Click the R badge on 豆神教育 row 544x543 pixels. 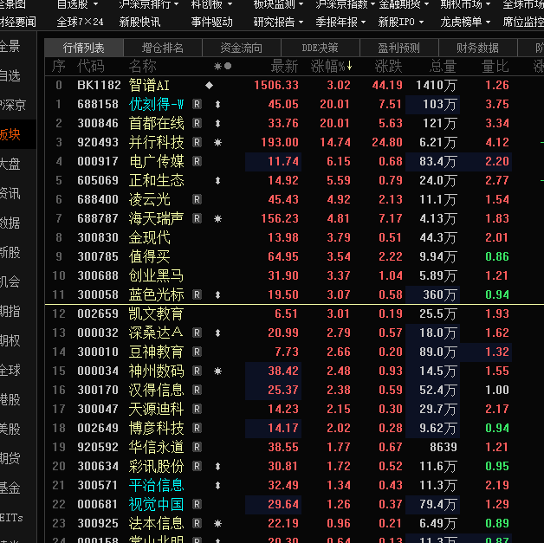(x=197, y=352)
